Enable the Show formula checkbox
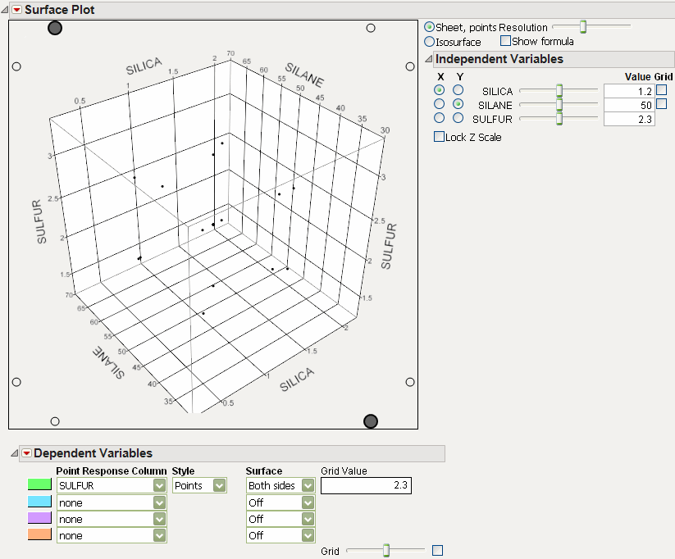675x559 pixels. point(505,41)
